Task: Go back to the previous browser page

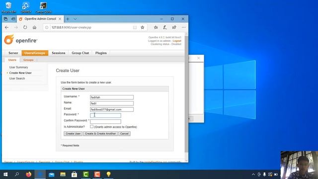Action: point(6,27)
